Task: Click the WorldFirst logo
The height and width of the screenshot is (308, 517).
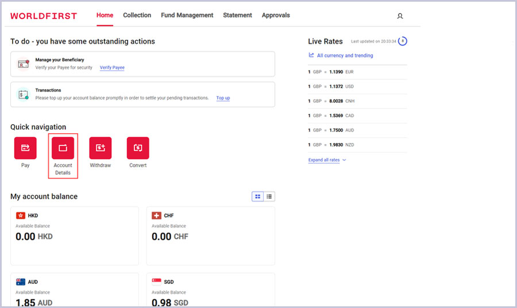Action: 44,16
